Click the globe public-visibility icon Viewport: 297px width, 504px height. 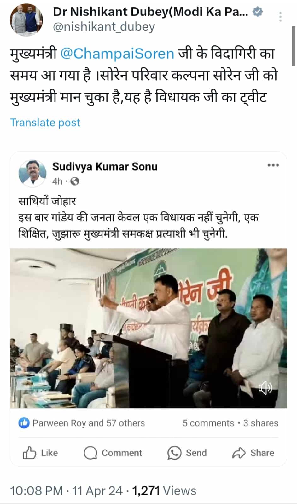tap(75, 181)
